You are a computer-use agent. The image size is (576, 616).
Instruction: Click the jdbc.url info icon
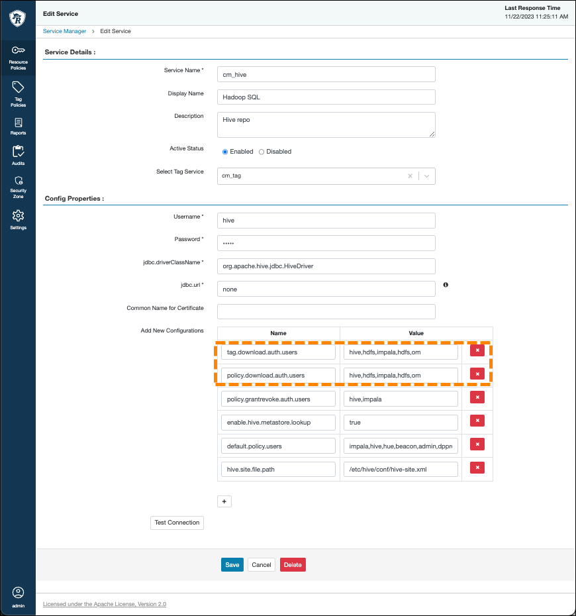pos(446,285)
